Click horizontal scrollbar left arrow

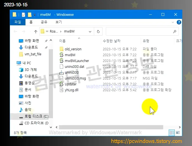point(57,127)
